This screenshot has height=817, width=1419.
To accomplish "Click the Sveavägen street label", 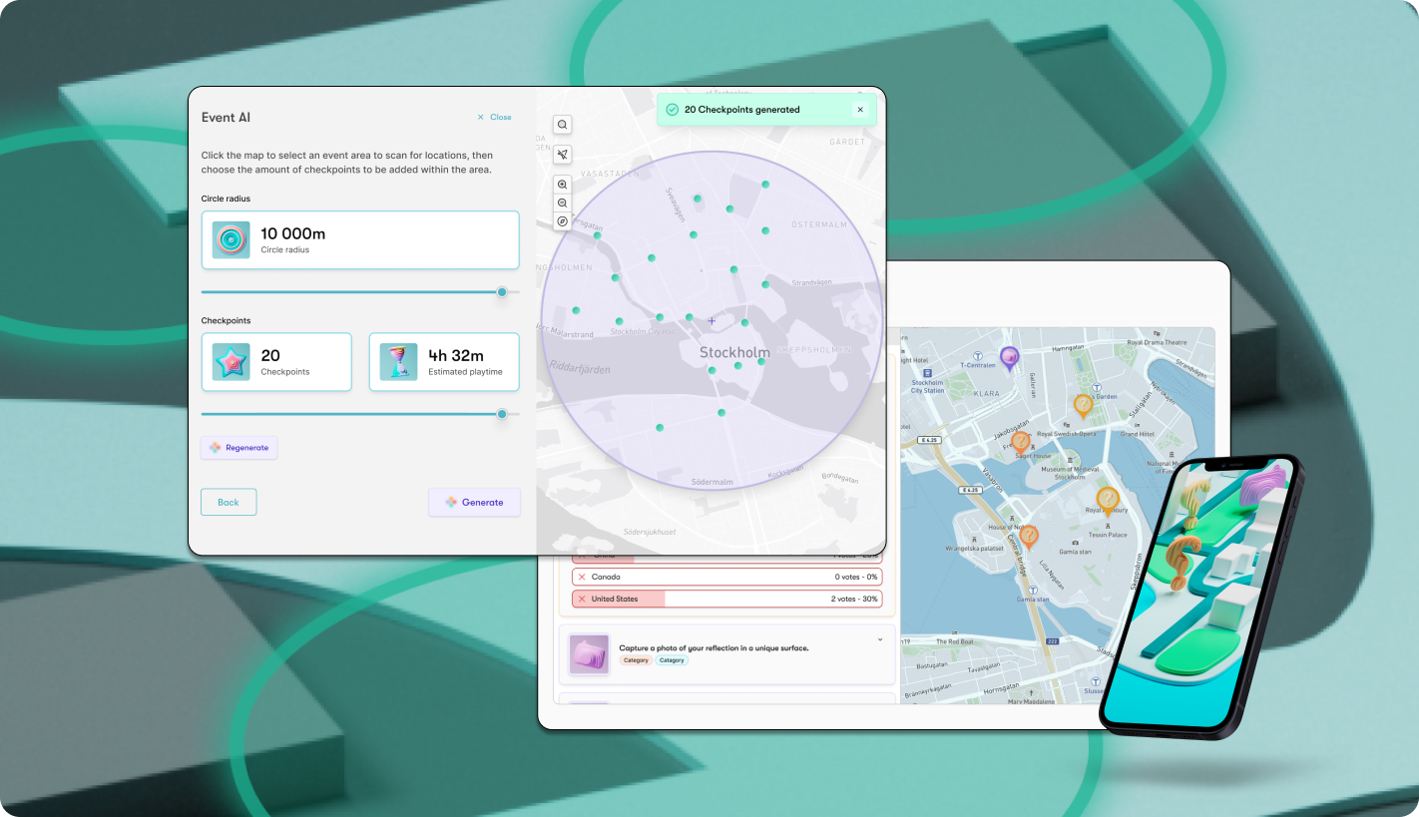I will click(677, 204).
